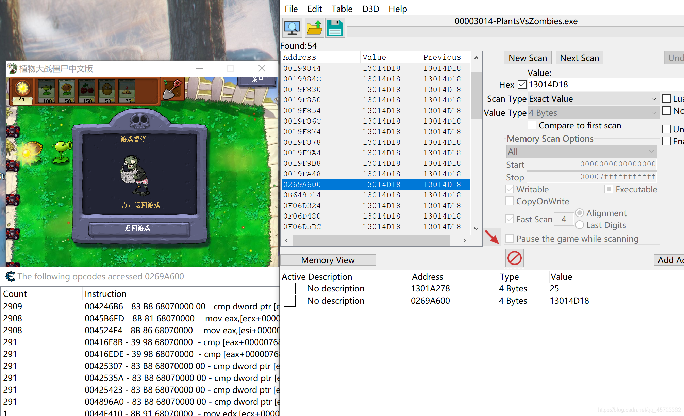Select the Last Digits radio button
Image resolution: width=684 pixels, height=416 pixels.
point(580,225)
